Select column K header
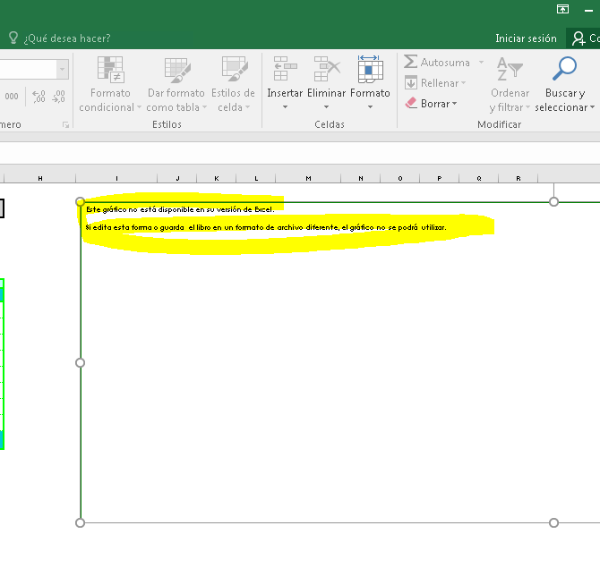 [x=217, y=178]
